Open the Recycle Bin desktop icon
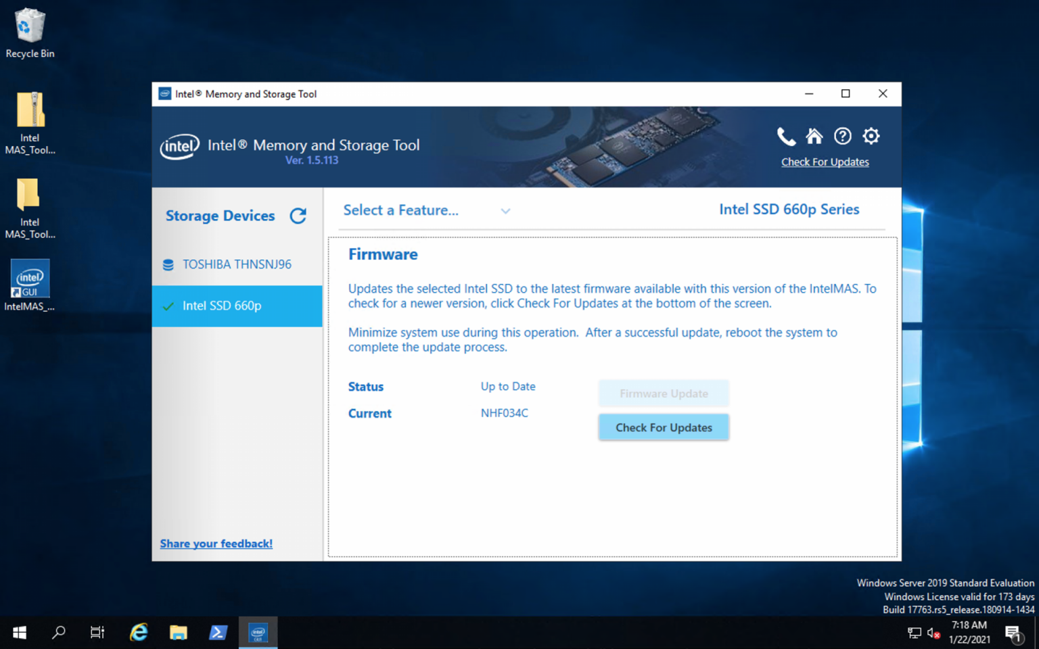Image resolution: width=1039 pixels, height=649 pixels. point(30,34)
